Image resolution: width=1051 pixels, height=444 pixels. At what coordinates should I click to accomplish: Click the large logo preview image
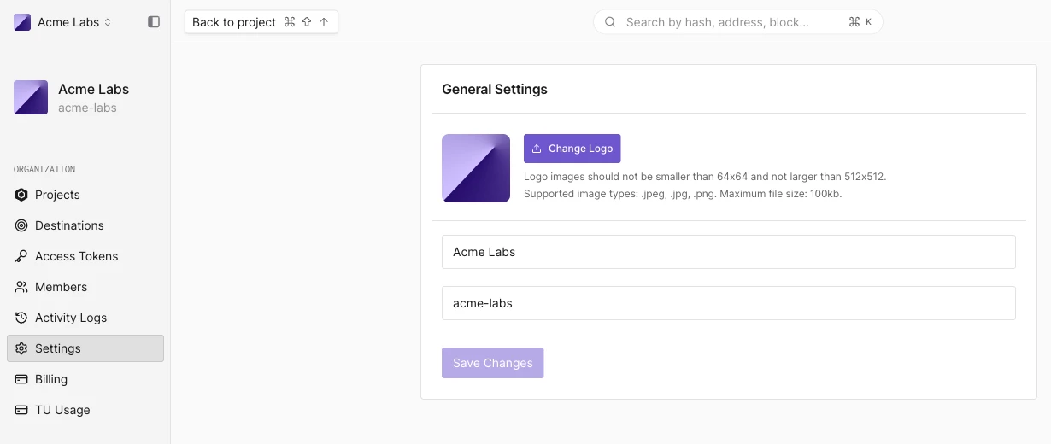pyautogui.click(x=476, y=168)
